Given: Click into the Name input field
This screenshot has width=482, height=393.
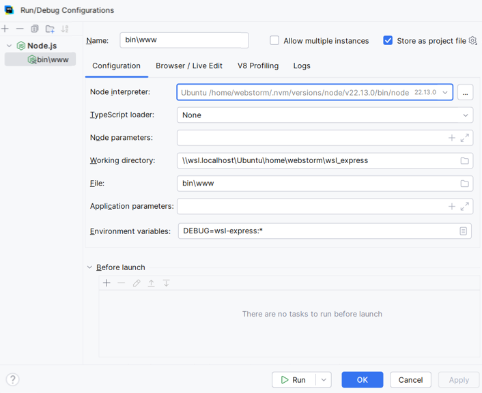Looking at the screenshot, I should [184, 40].
